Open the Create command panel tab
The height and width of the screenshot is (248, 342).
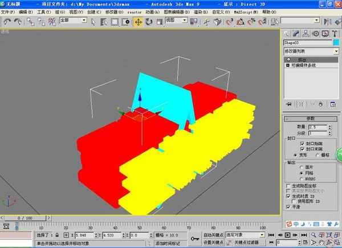click(286, 34)
